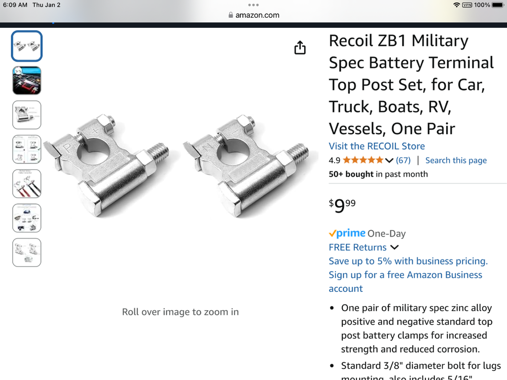Select the red cable clamps thumbnail

27,183
